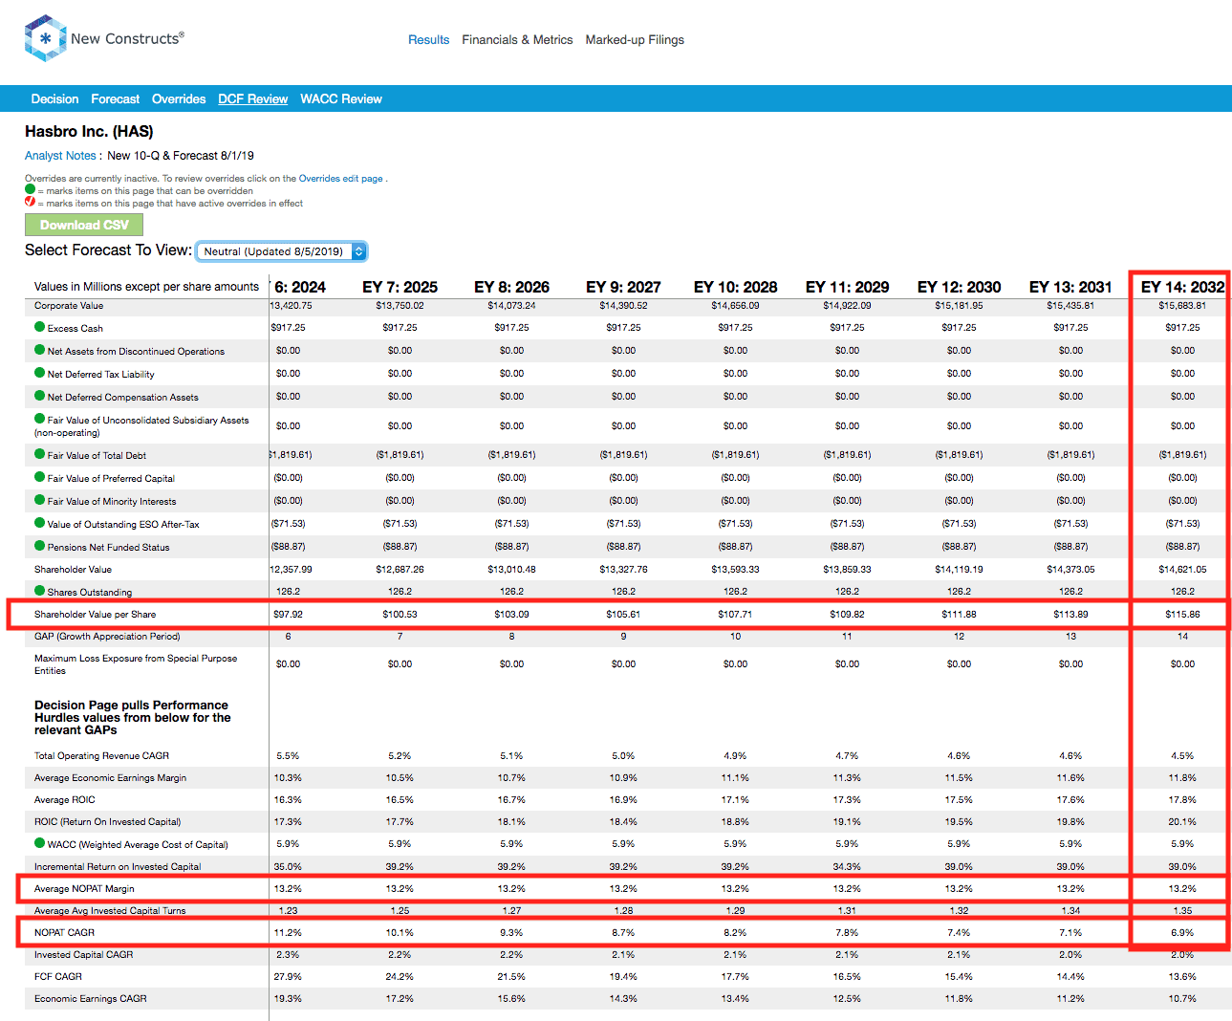Image resolution: width=1232 pixels, height=1021 pixels.
Task: Click green dot for Fair Value of Preferred Capital
Action: click(x=40, y=477)
